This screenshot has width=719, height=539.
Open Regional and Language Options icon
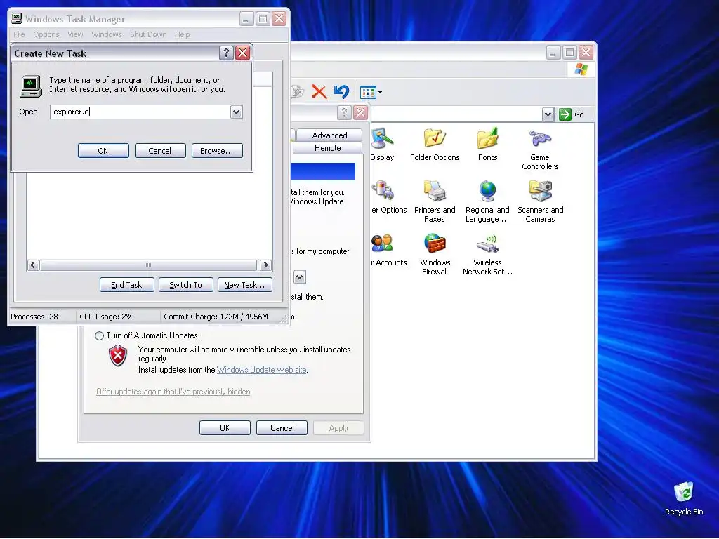[487, 201]
